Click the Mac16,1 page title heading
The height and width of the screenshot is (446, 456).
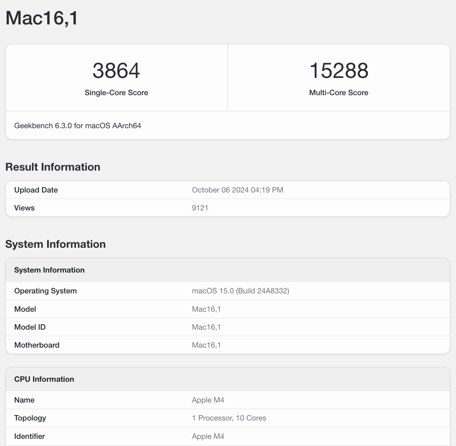42,18
